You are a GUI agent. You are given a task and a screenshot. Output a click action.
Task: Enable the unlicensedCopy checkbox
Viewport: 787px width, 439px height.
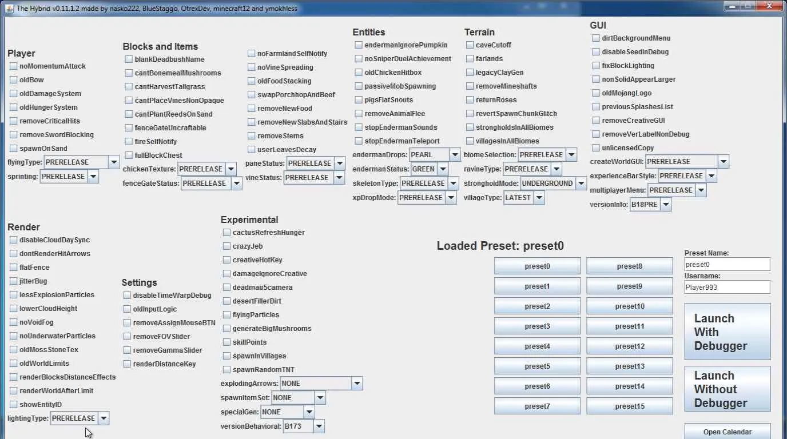point(596,148)
